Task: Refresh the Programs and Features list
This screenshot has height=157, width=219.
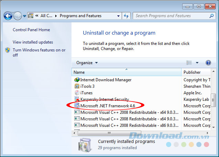Action: point(126,16)
